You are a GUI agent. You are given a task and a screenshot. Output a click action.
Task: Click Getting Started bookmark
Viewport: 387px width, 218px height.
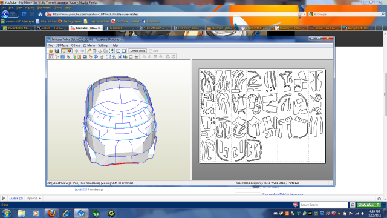coord(70,22)
